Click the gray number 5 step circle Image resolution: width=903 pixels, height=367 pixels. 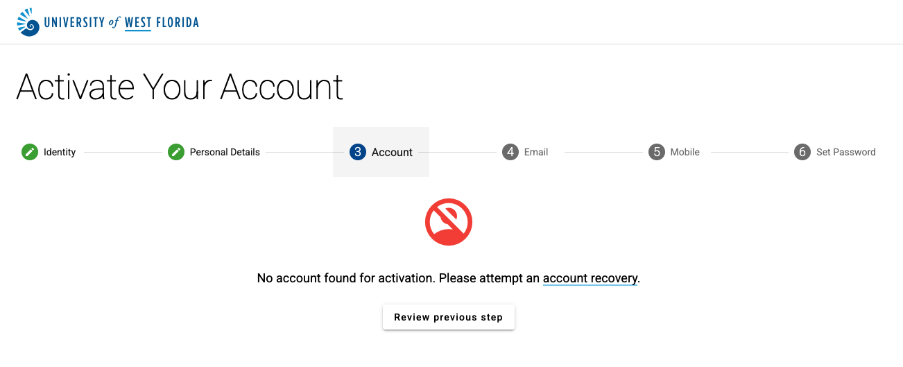click(x=657, y=152)
